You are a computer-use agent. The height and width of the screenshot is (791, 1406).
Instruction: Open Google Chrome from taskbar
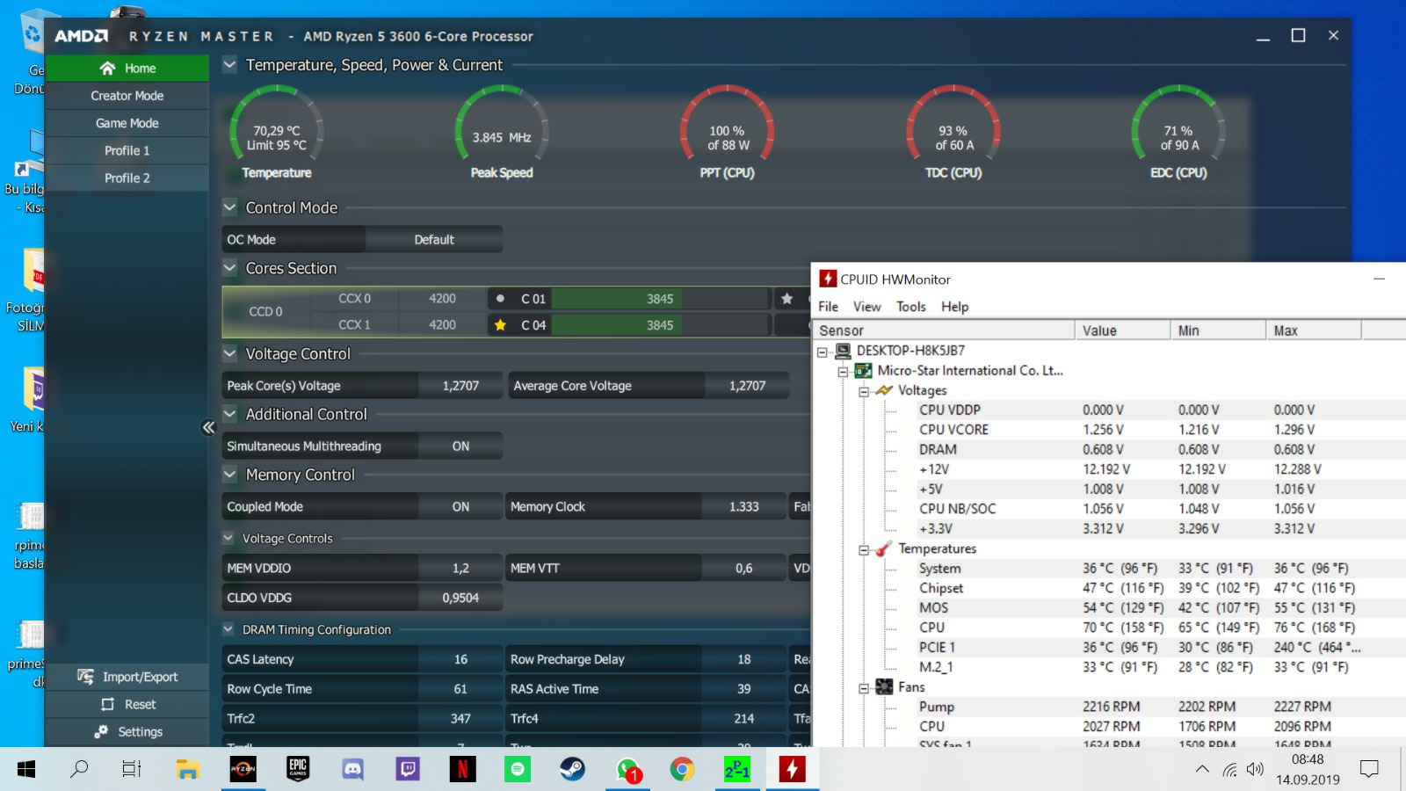click(x=682, y=770)
